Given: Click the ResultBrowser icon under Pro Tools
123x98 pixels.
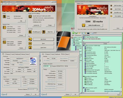Looking at the screenshot, I should (x=30, y=32).
